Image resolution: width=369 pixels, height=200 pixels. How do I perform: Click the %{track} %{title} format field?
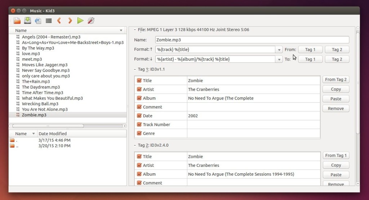tap(215, 50)
